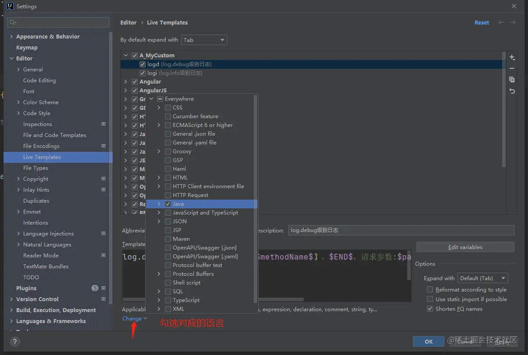Viewport: 528px width, 355px height.
Task: Select the logi template row
Action: pos(313,73)
